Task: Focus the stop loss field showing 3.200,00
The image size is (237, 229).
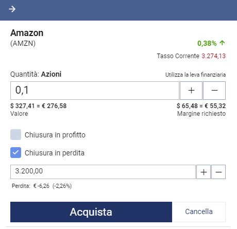Action: (x=103, y=172)
